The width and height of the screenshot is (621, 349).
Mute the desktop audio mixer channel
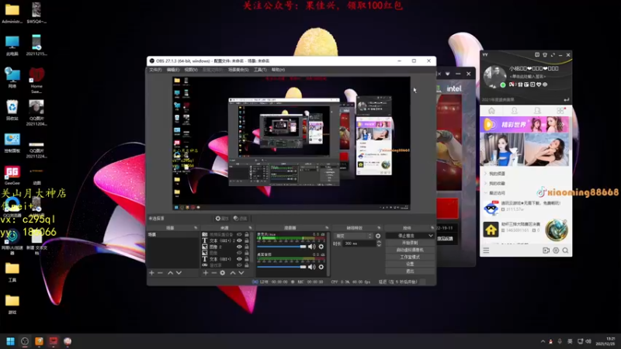pos(312,267)
